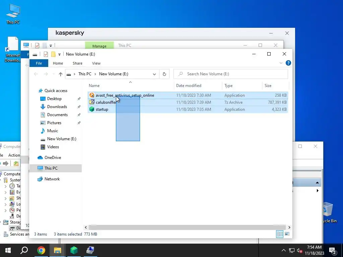Open Desktop in Quick access

pyautogui.click(x=54, y=99)
